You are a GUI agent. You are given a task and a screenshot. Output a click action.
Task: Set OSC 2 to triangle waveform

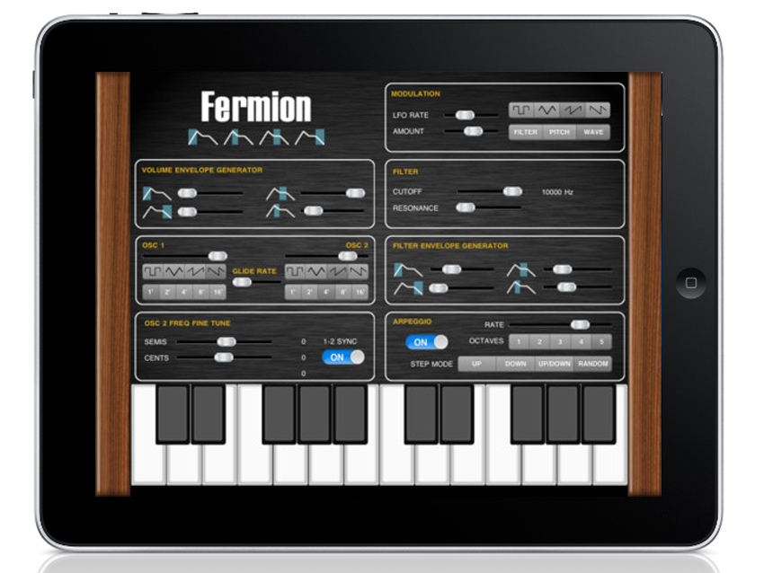[x=316, y=271]
